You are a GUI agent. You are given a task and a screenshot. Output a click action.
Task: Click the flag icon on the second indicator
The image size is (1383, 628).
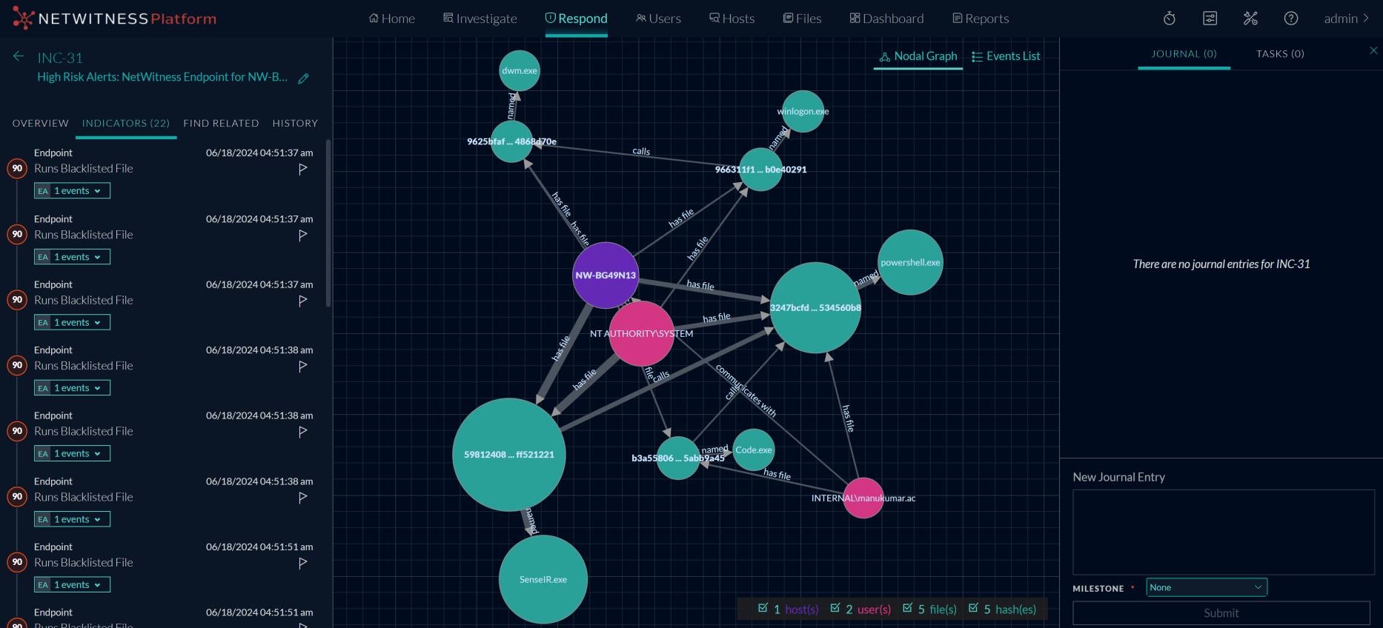pyautogui.click(x=302, y=235)
